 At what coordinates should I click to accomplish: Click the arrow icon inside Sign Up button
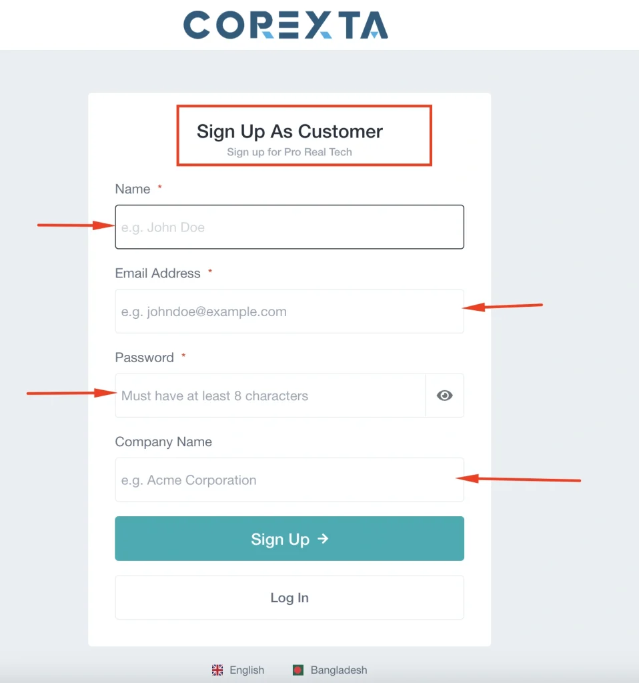click(x=323, y=538)
